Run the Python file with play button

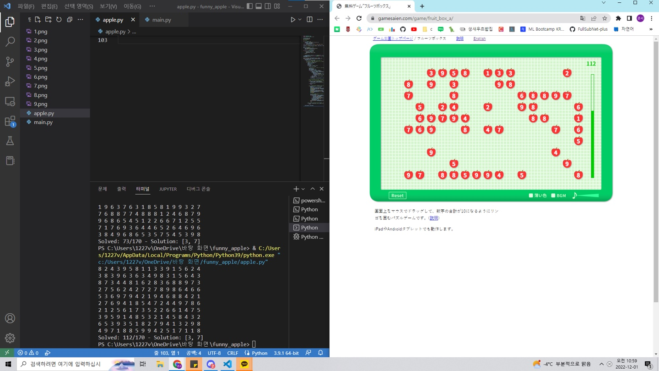click(x=293, y=20)
